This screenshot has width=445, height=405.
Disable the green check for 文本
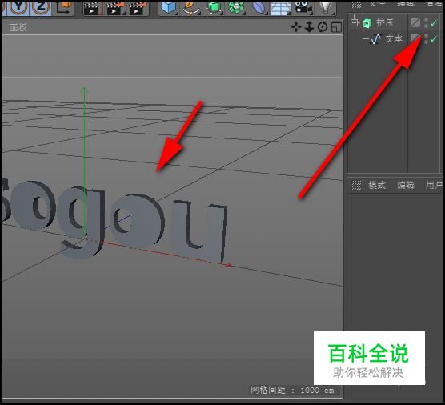(x=434, y=39)
